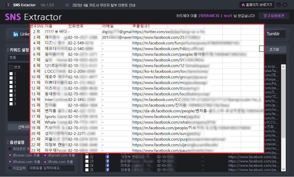Check keyword row 3 checkbox

click(x=11, y=82)
